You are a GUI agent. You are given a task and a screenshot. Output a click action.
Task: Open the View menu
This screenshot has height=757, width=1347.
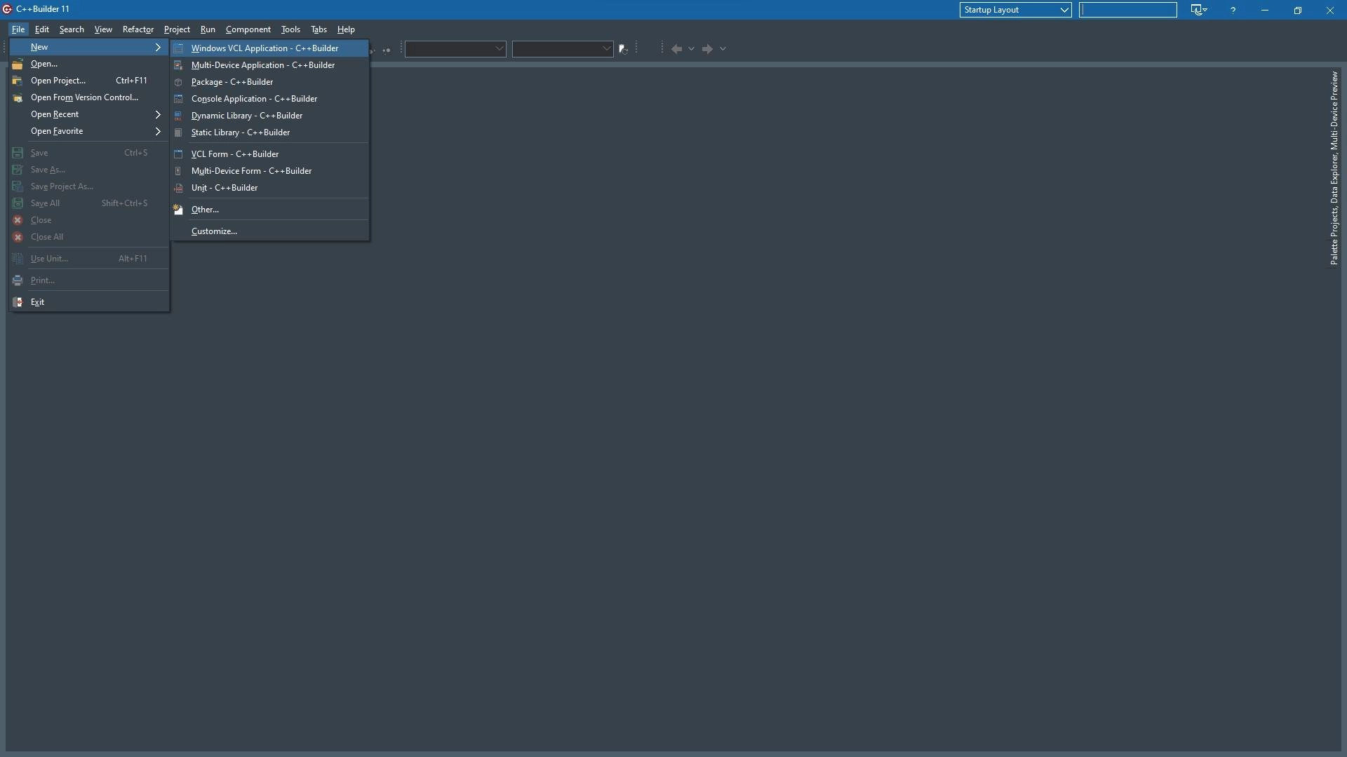tap(103, 29)
